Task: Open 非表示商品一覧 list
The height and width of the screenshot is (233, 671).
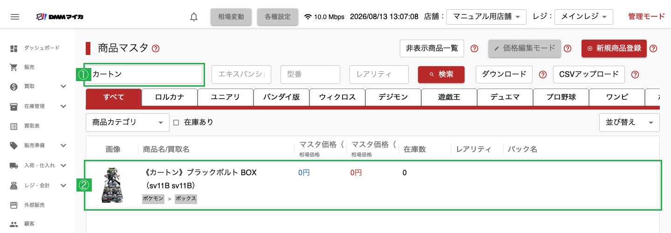Action: pyautogui.click(x=432, y=48)
